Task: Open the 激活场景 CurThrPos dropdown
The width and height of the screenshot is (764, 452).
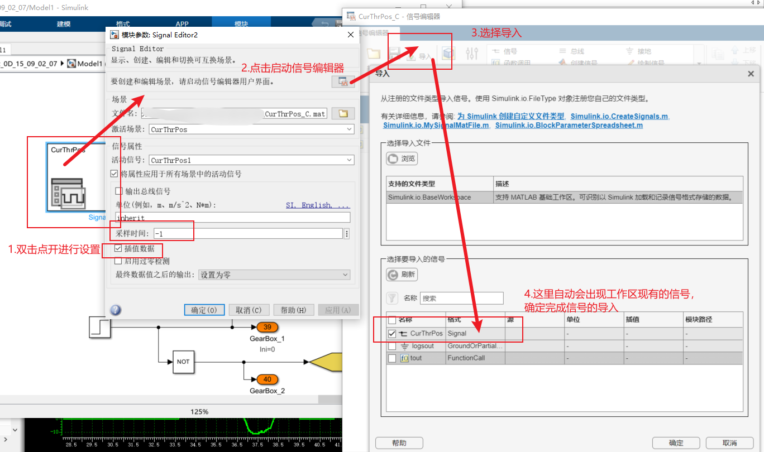Action: 350,128
